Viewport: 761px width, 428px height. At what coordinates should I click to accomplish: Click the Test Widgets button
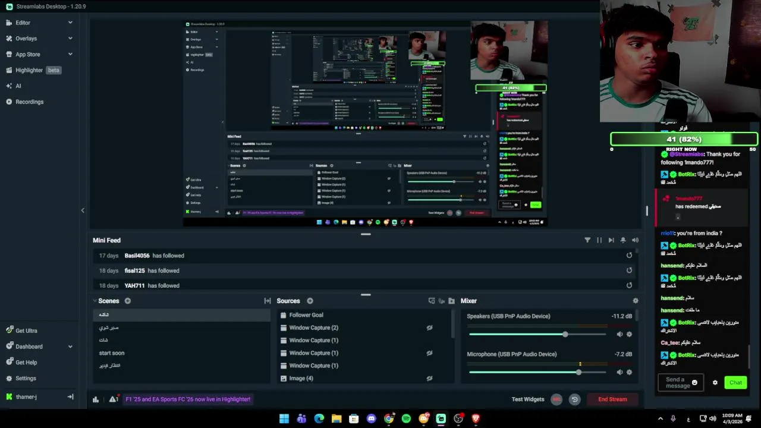(x=528, y=399)
